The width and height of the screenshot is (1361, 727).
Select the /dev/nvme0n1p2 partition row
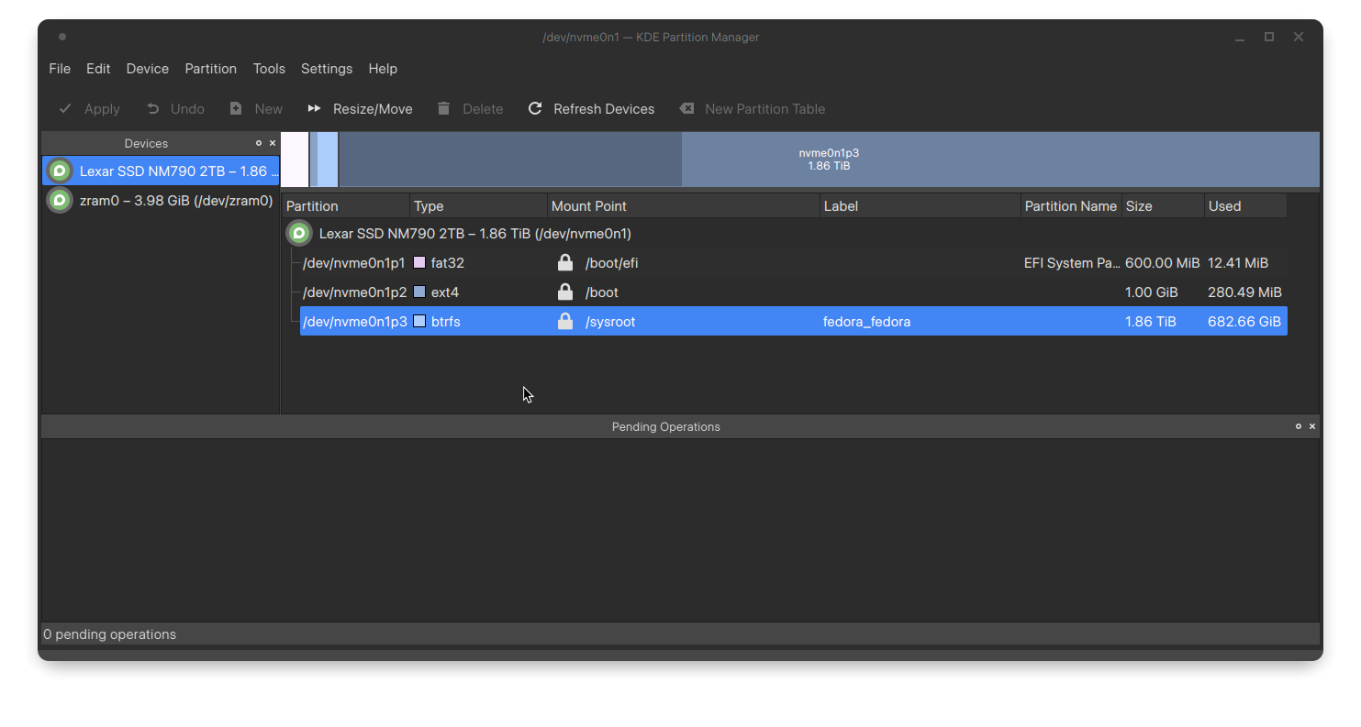[x=794, y=292]
